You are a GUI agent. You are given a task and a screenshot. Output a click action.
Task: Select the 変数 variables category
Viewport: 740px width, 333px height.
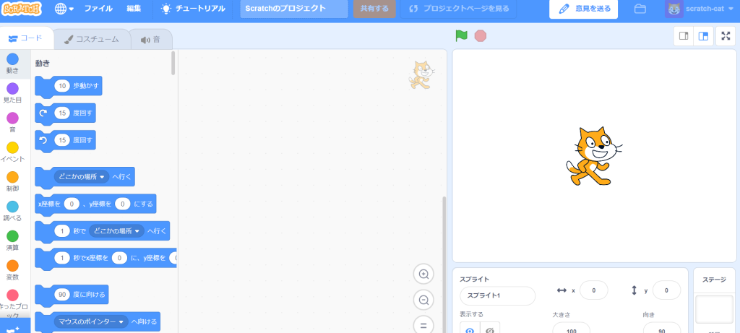click(x=13, y=270)
